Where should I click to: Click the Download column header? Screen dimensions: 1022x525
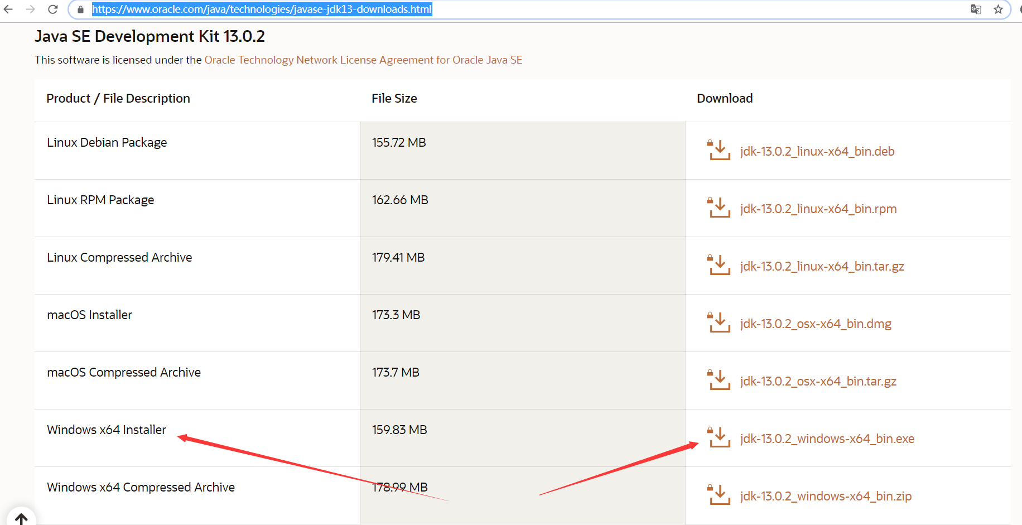725,98
